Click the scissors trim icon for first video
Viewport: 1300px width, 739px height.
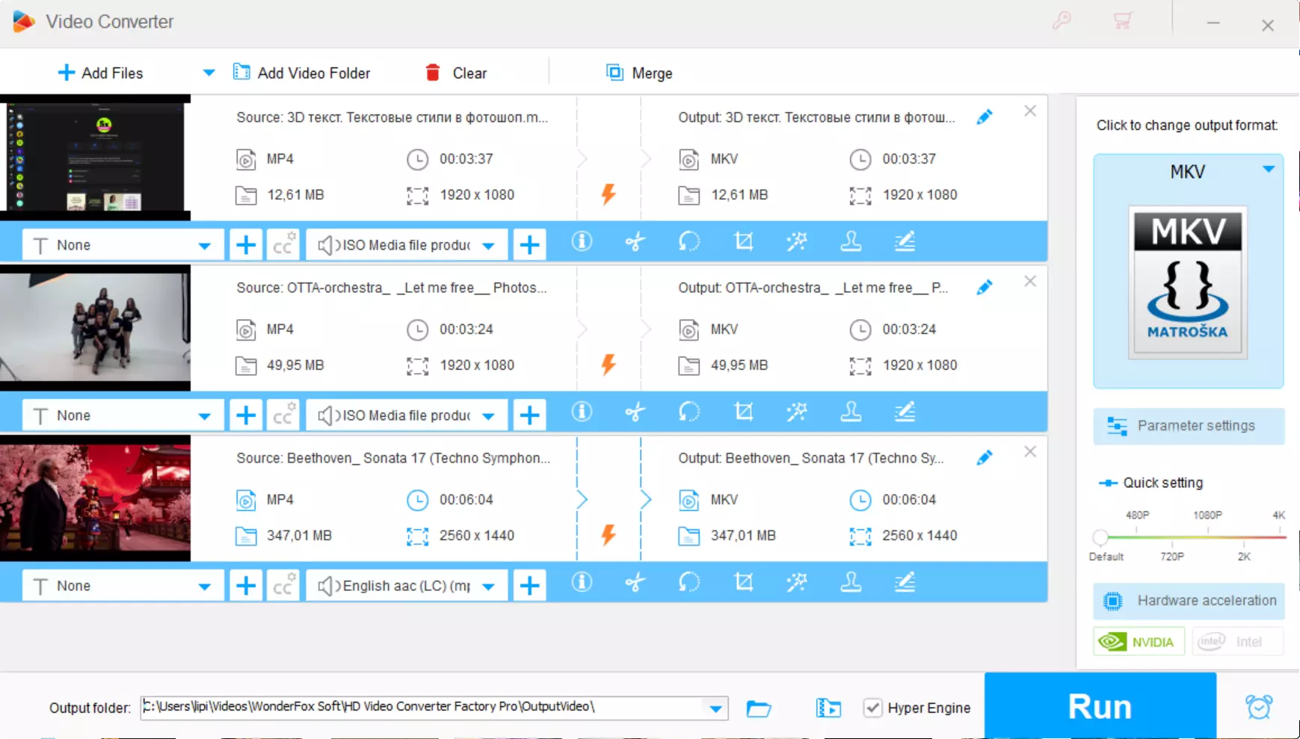pos(635,242)
